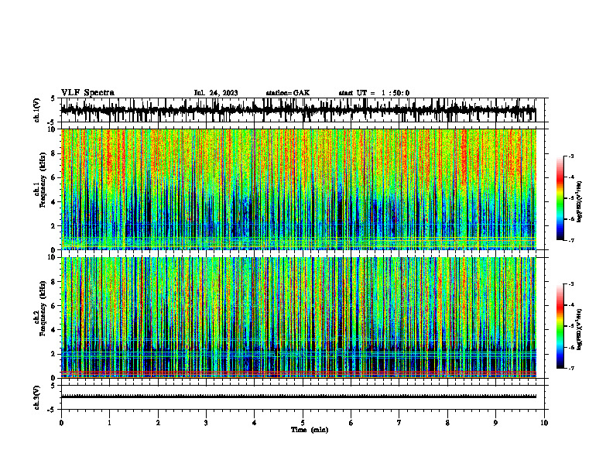This screenshot has width=613, height=474.
Task: Click the ch.2 spectrogram colorbar
Action: (560, 326)
